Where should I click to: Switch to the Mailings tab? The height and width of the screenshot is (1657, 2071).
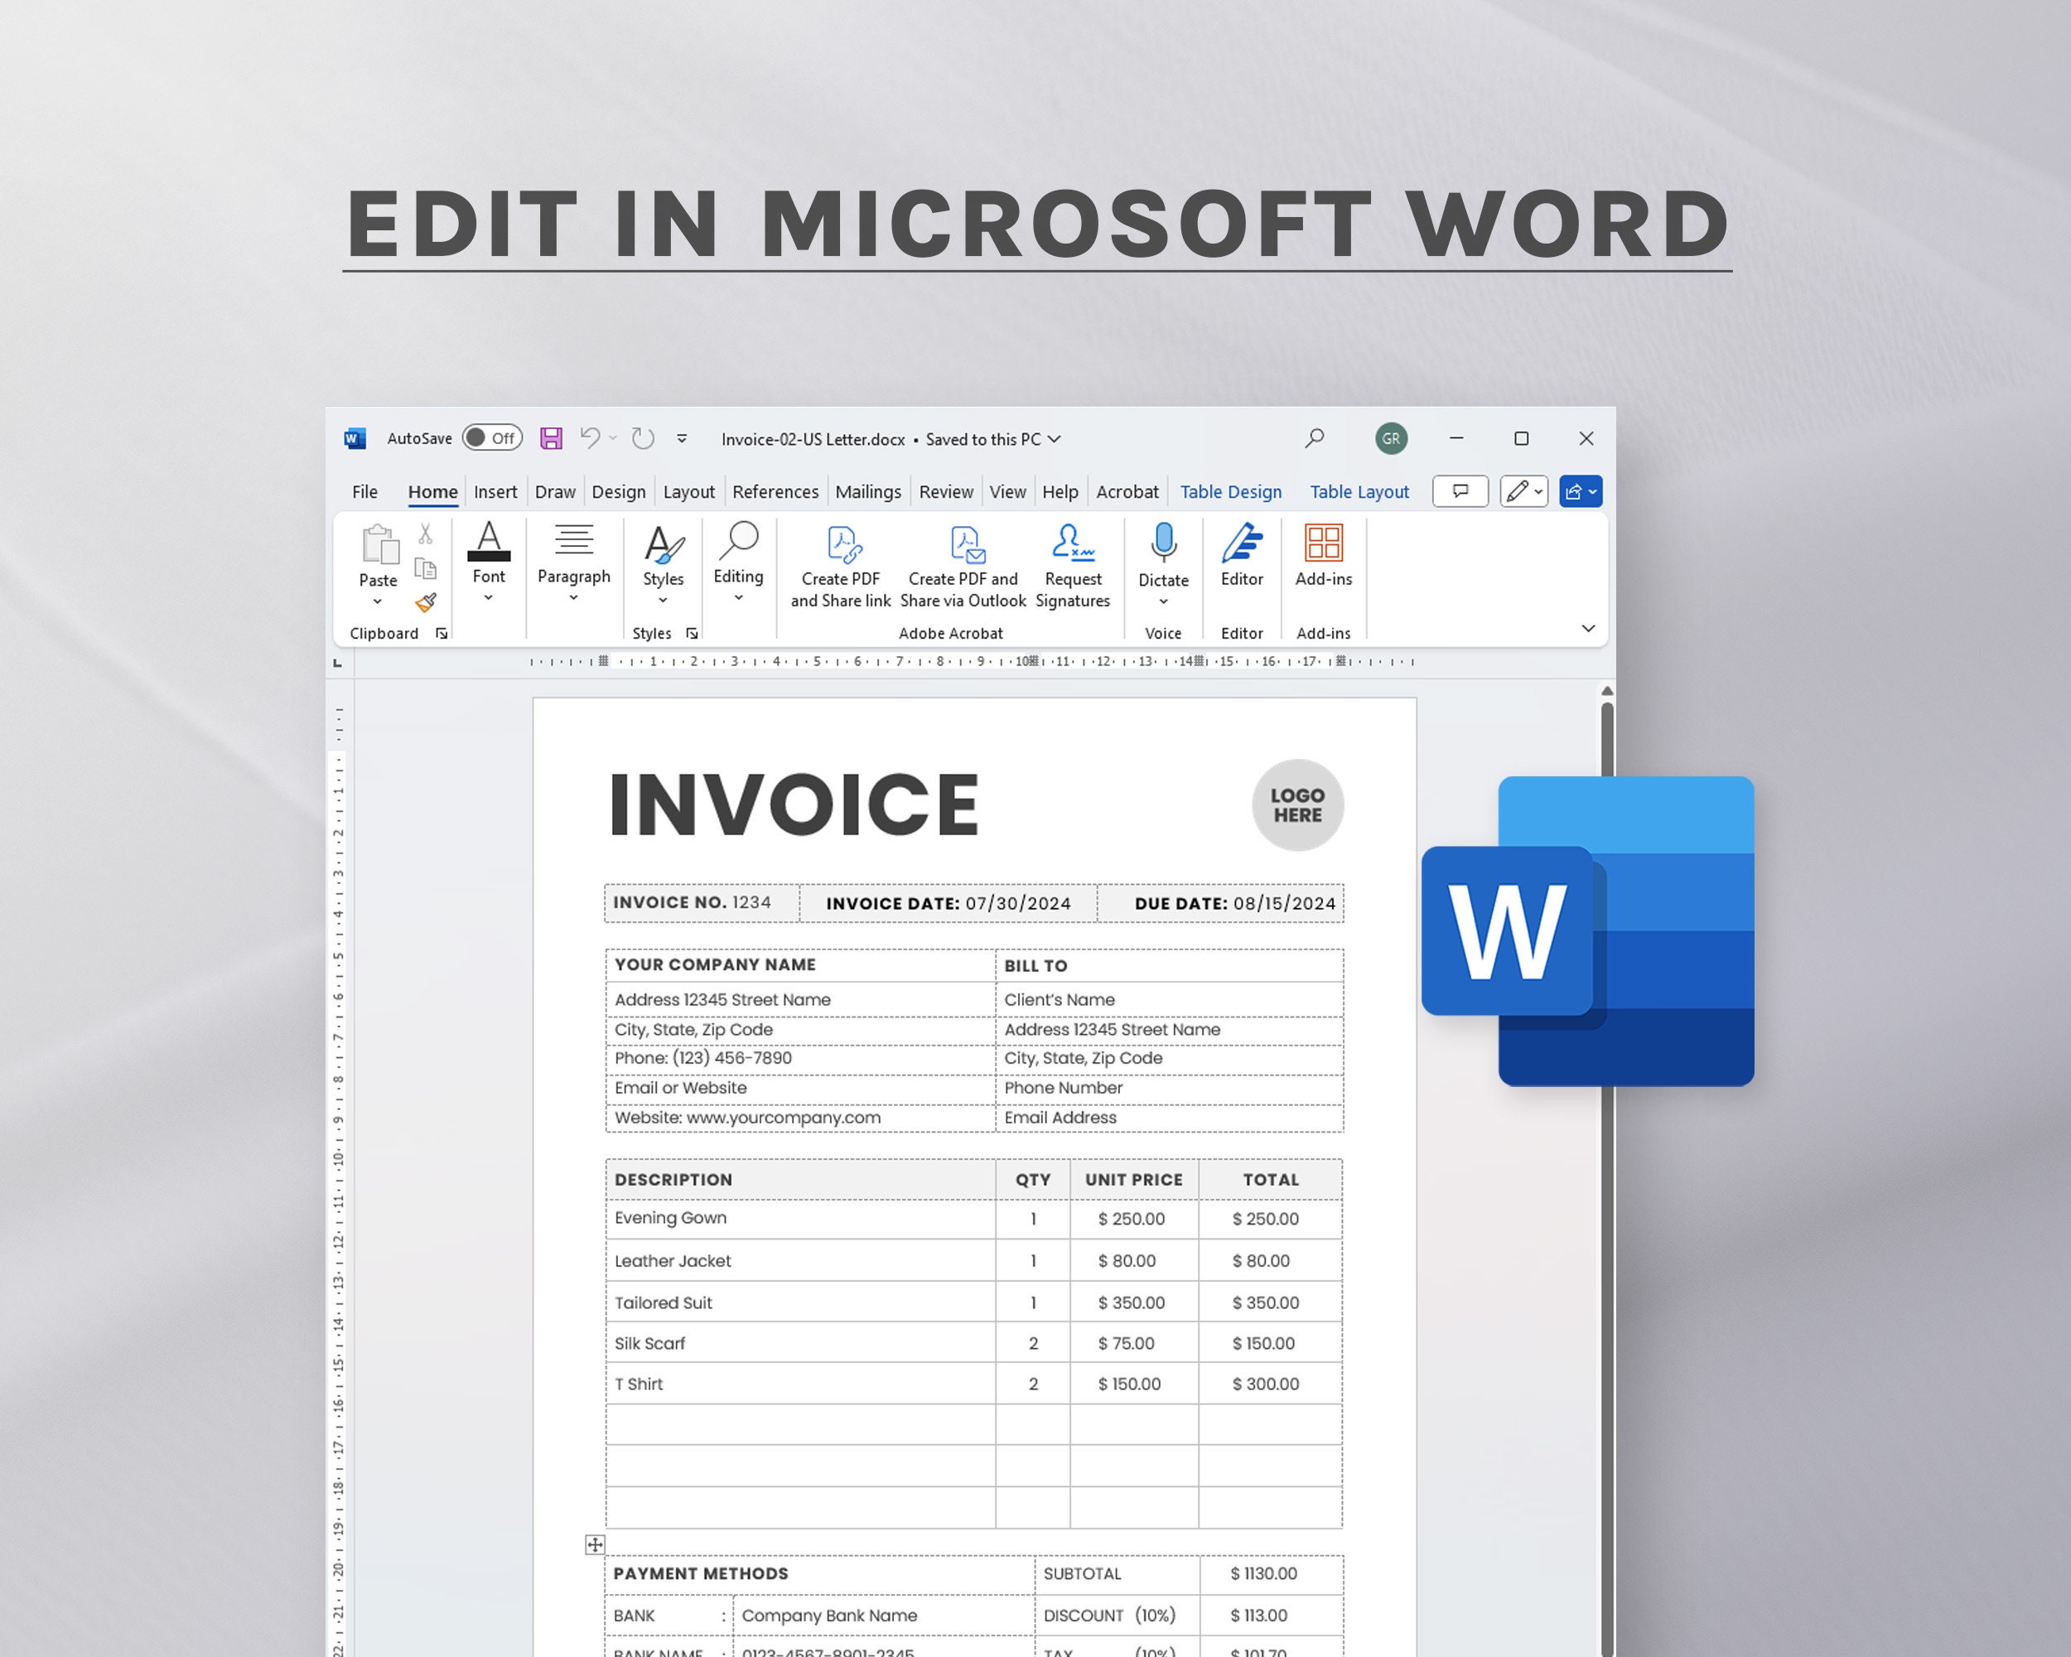(x=867, y=490)
